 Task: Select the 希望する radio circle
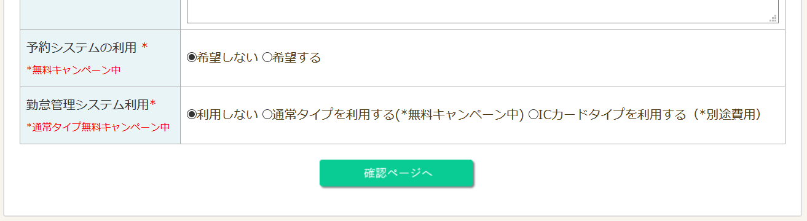point(267,58)
